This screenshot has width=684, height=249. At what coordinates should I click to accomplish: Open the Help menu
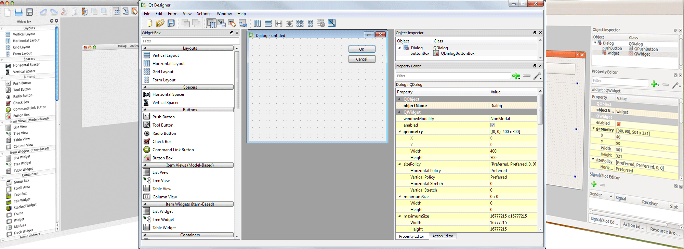[241, 14]
